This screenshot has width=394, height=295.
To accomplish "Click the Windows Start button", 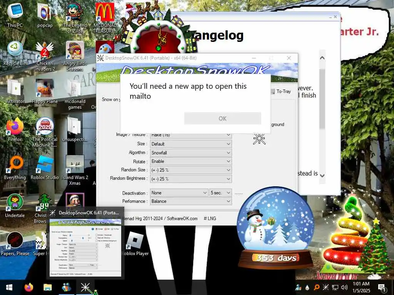I will [9, 287].
